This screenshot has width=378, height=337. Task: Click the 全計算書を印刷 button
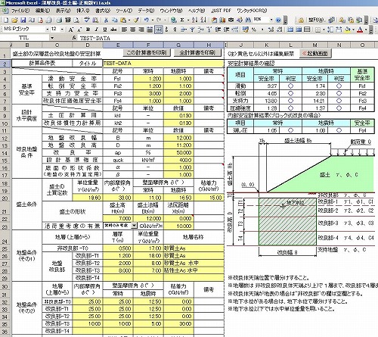click(x=197, y=53)
